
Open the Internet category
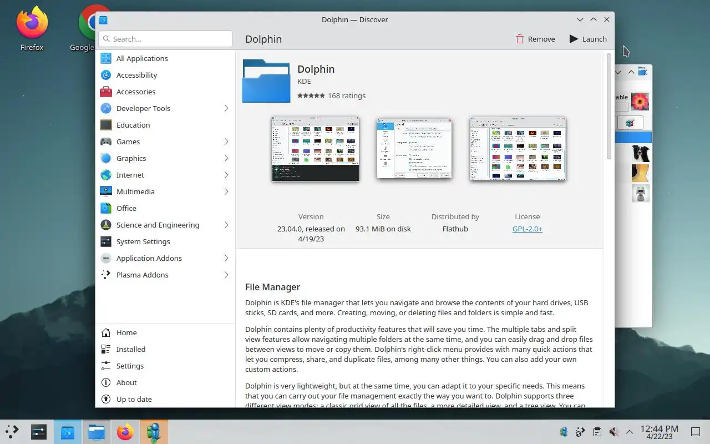coord(165,175)
